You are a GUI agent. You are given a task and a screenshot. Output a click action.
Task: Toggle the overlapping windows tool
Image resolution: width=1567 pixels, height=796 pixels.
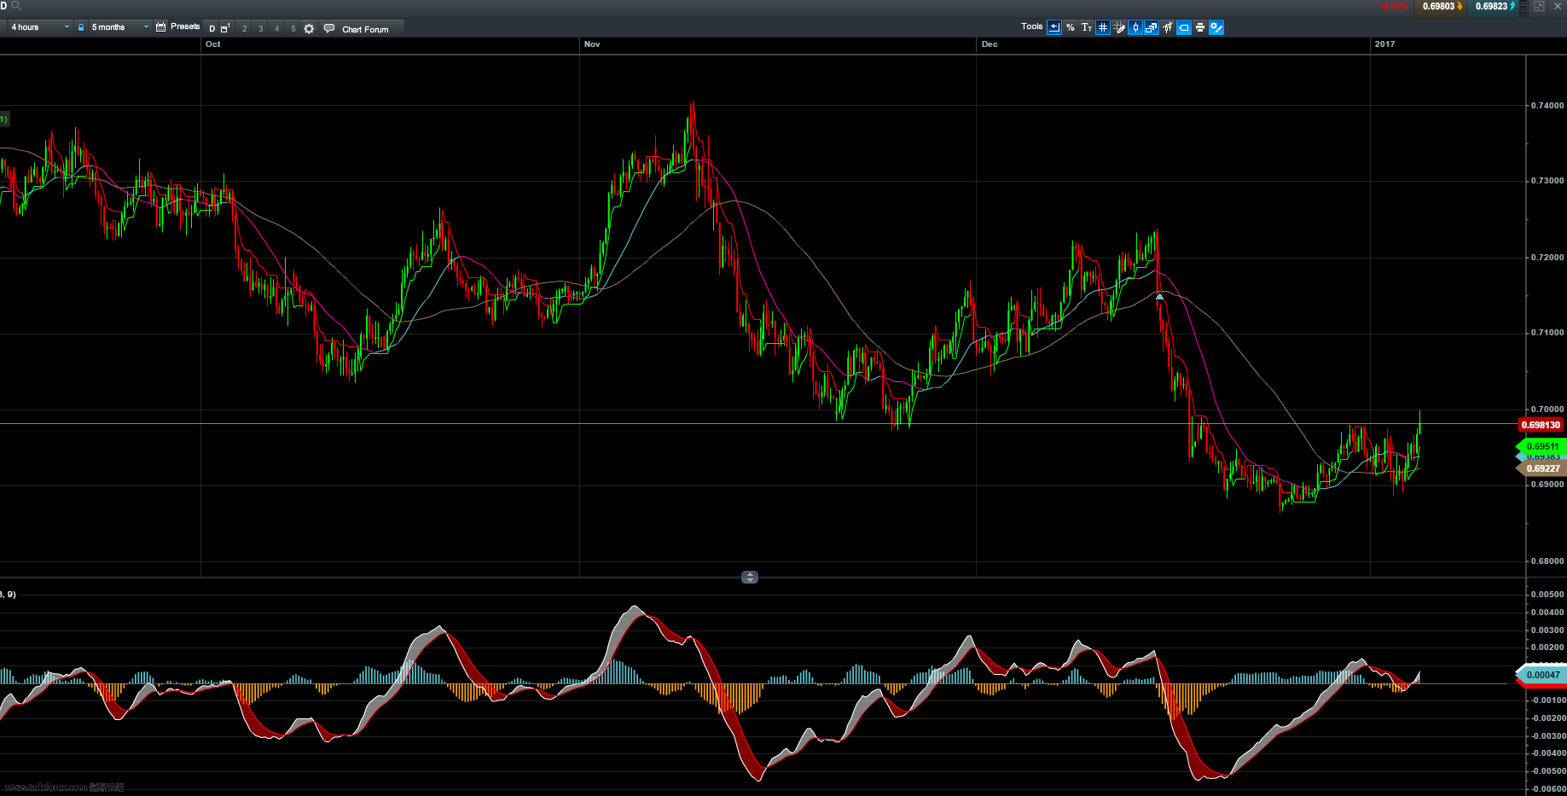point(1152,27)
